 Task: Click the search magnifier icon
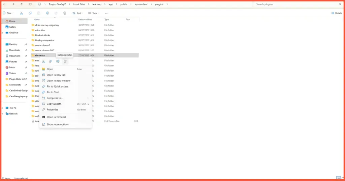340,4
